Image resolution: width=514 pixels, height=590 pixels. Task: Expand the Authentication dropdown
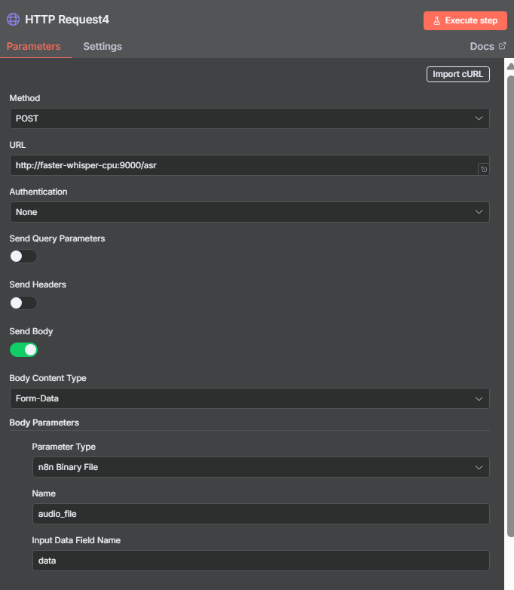249,212
